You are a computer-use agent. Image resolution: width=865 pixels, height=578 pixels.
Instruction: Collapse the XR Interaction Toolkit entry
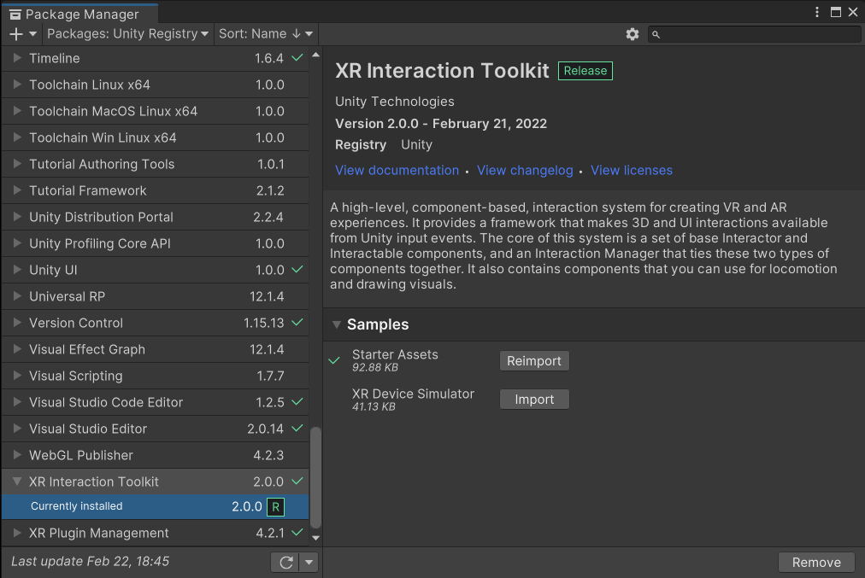pos(17,482)
